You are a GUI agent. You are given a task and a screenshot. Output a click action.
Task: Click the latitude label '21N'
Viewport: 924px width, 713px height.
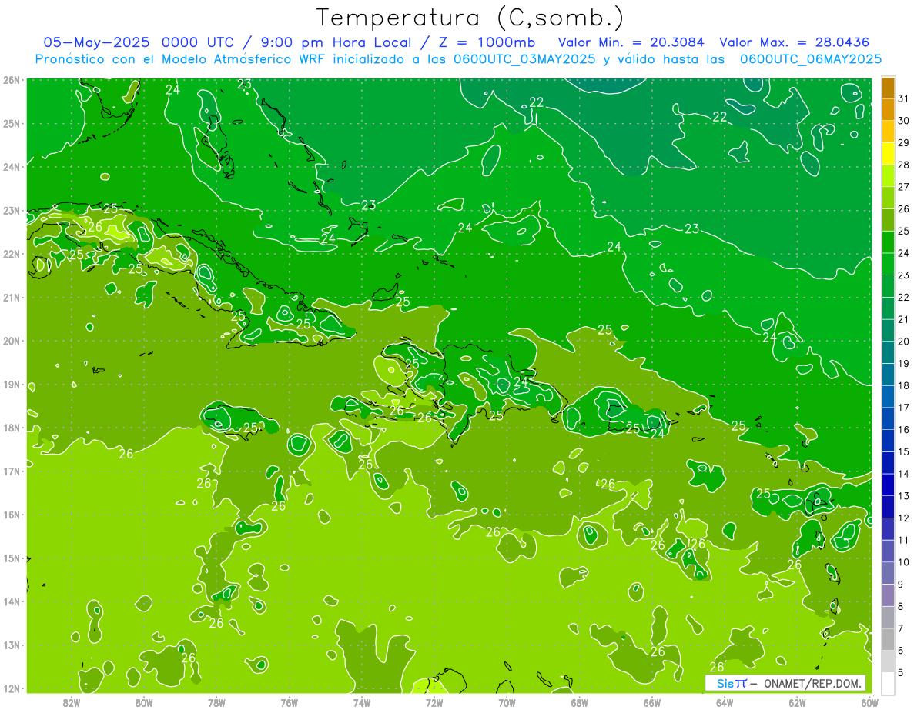[x=12, y=297]
